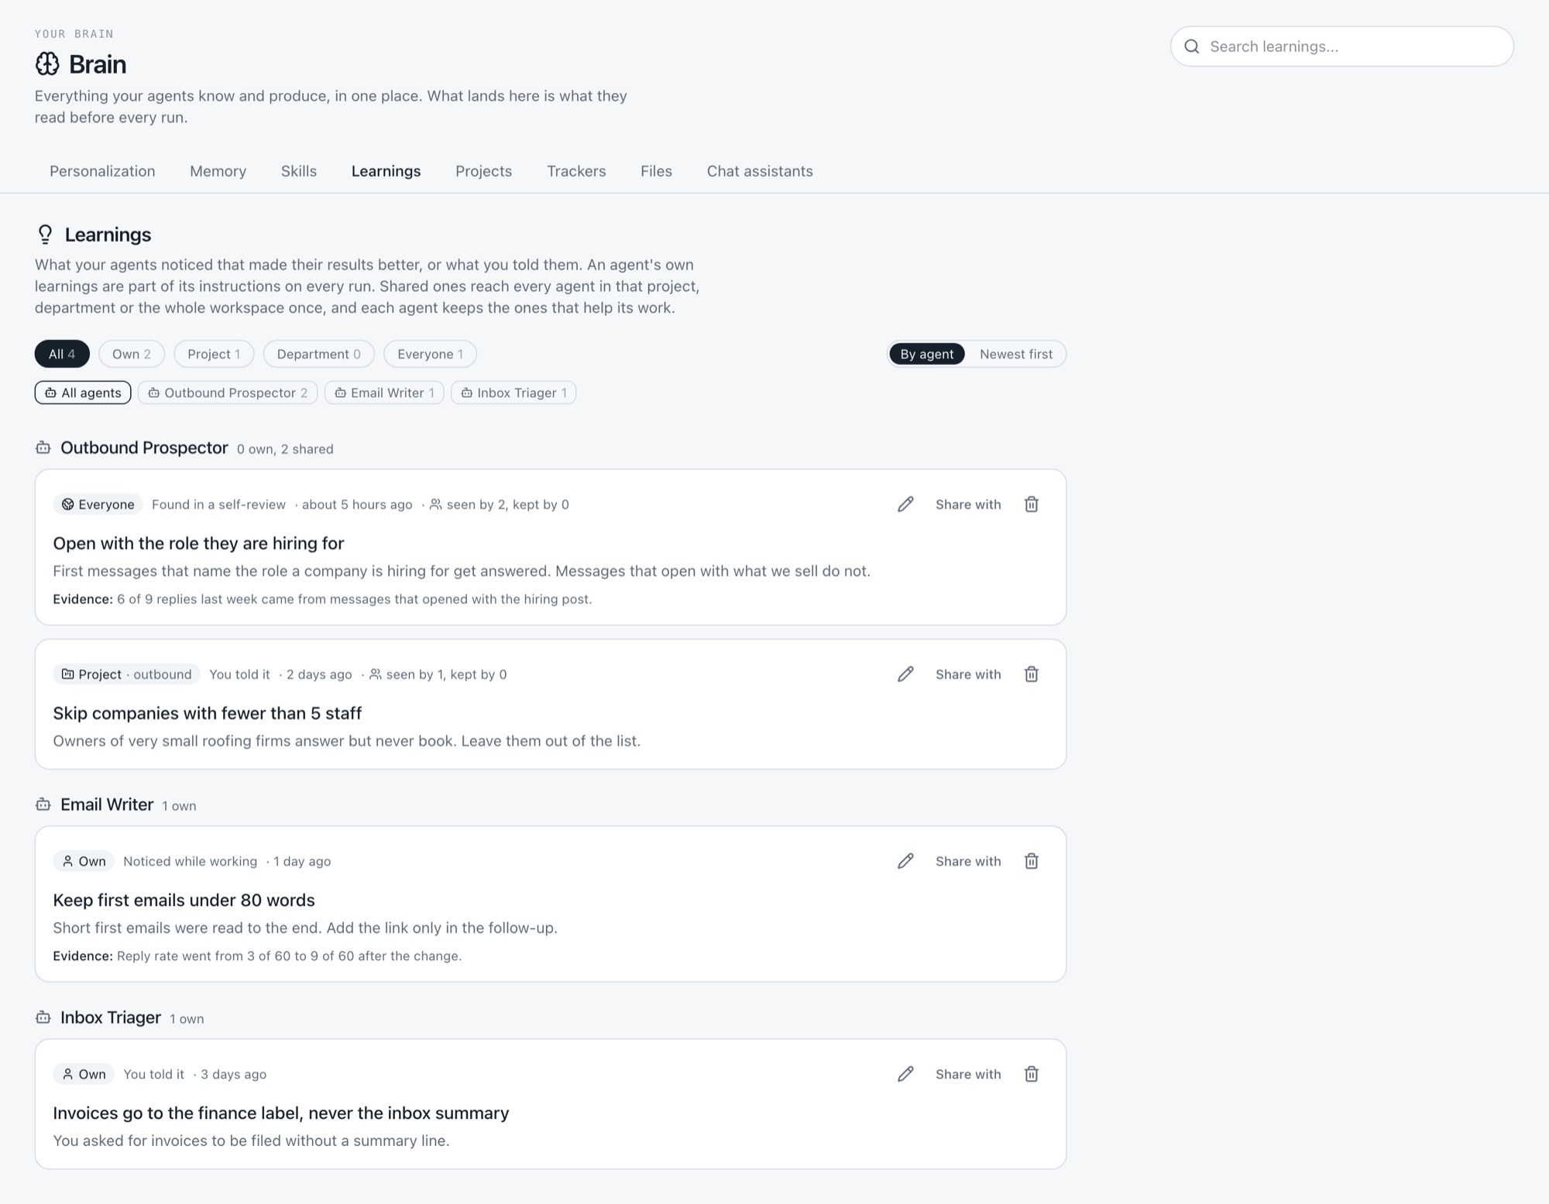Click the robot icon next to Outbound Prospector heading

coord(43,448)
